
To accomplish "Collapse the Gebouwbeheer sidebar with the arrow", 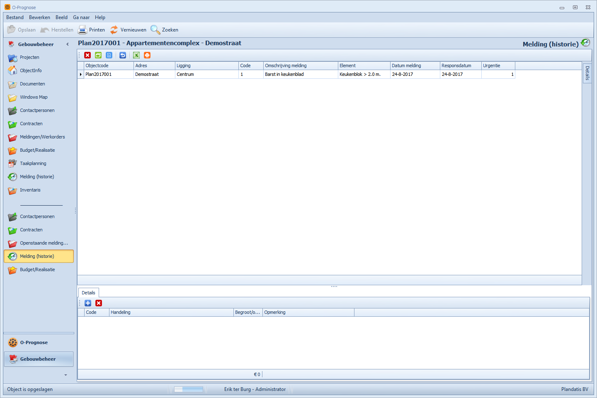I will [x=68, y=44].
